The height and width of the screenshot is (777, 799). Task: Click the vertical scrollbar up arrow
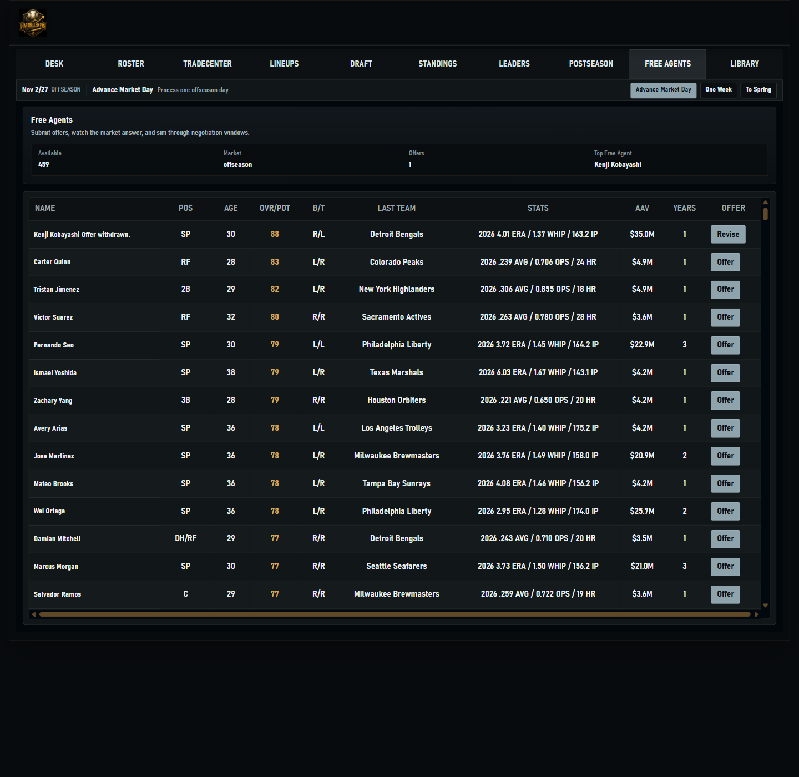[765, 203]
